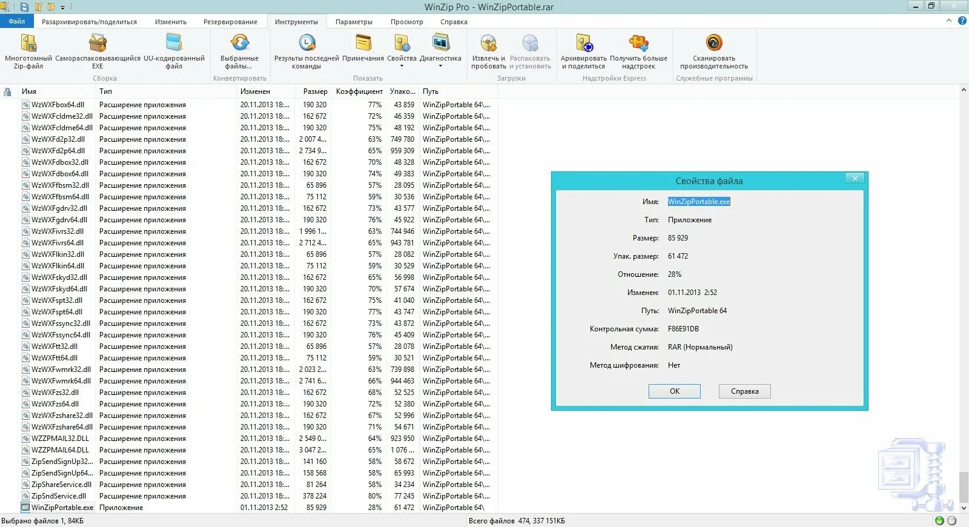Viewport: 969px width, 527px height.
Task: Sort list by Путь column header
Action: point(458,91)
